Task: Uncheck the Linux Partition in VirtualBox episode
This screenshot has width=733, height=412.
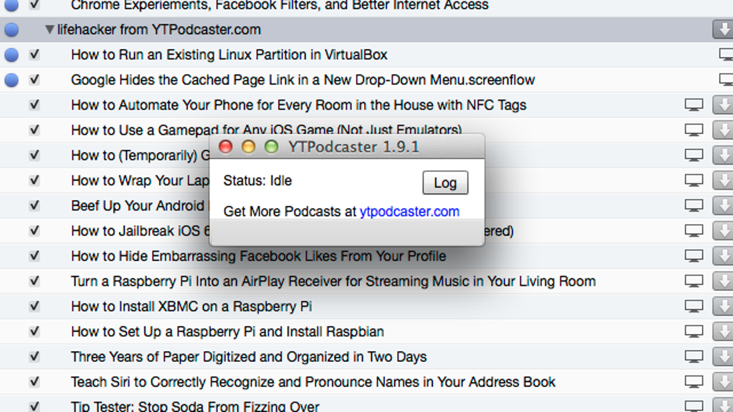Action: (x=34, y=54)
